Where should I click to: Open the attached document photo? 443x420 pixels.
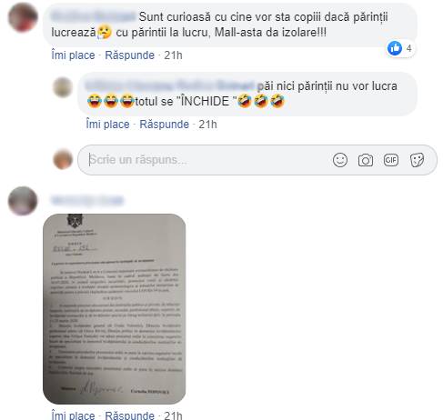coord(115,309)
